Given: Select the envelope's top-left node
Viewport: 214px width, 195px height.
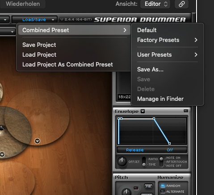Looking at the screenshot, I should 118,119.
